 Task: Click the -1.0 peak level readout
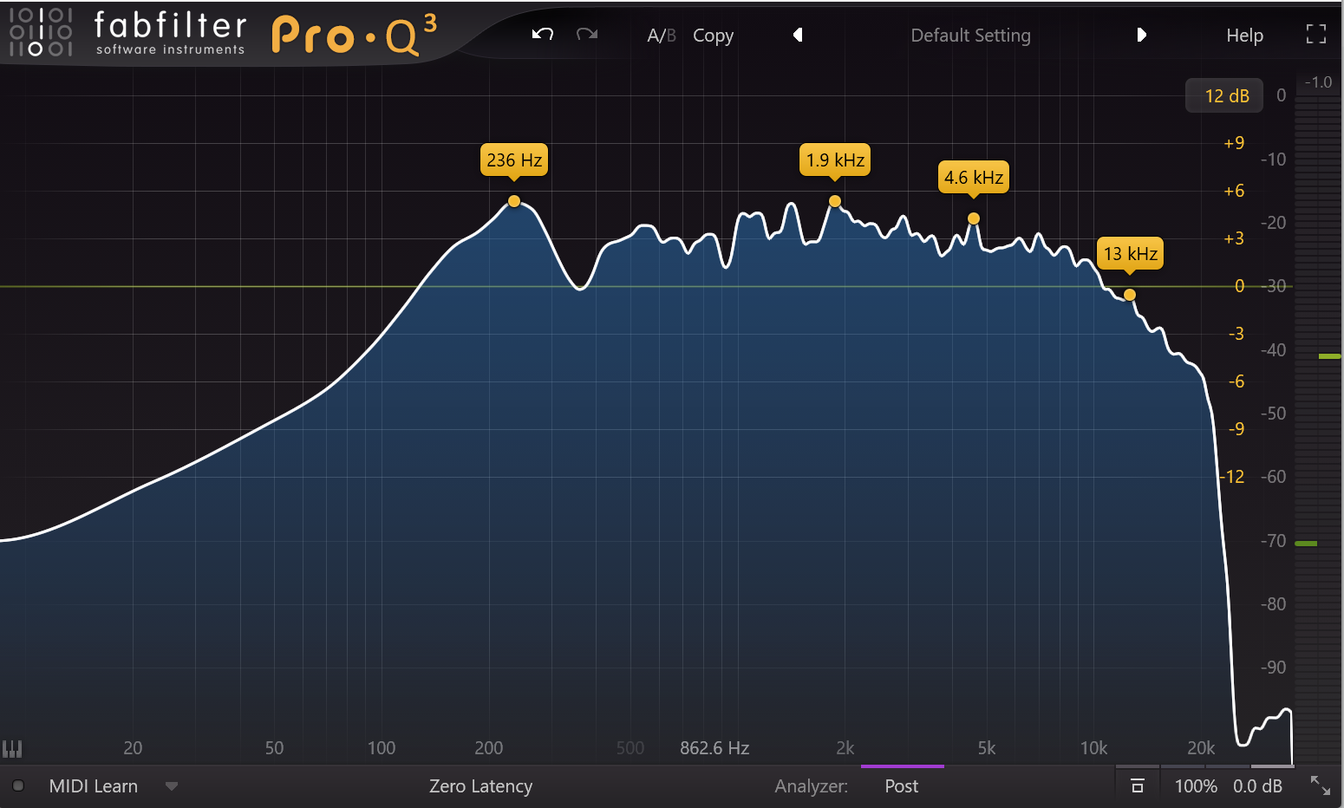(1318, 82)
